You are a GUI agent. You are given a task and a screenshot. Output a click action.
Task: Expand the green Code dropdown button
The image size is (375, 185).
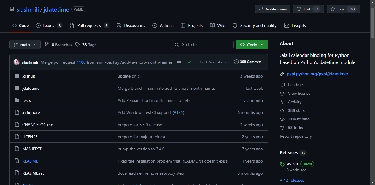tap(252, 45)
